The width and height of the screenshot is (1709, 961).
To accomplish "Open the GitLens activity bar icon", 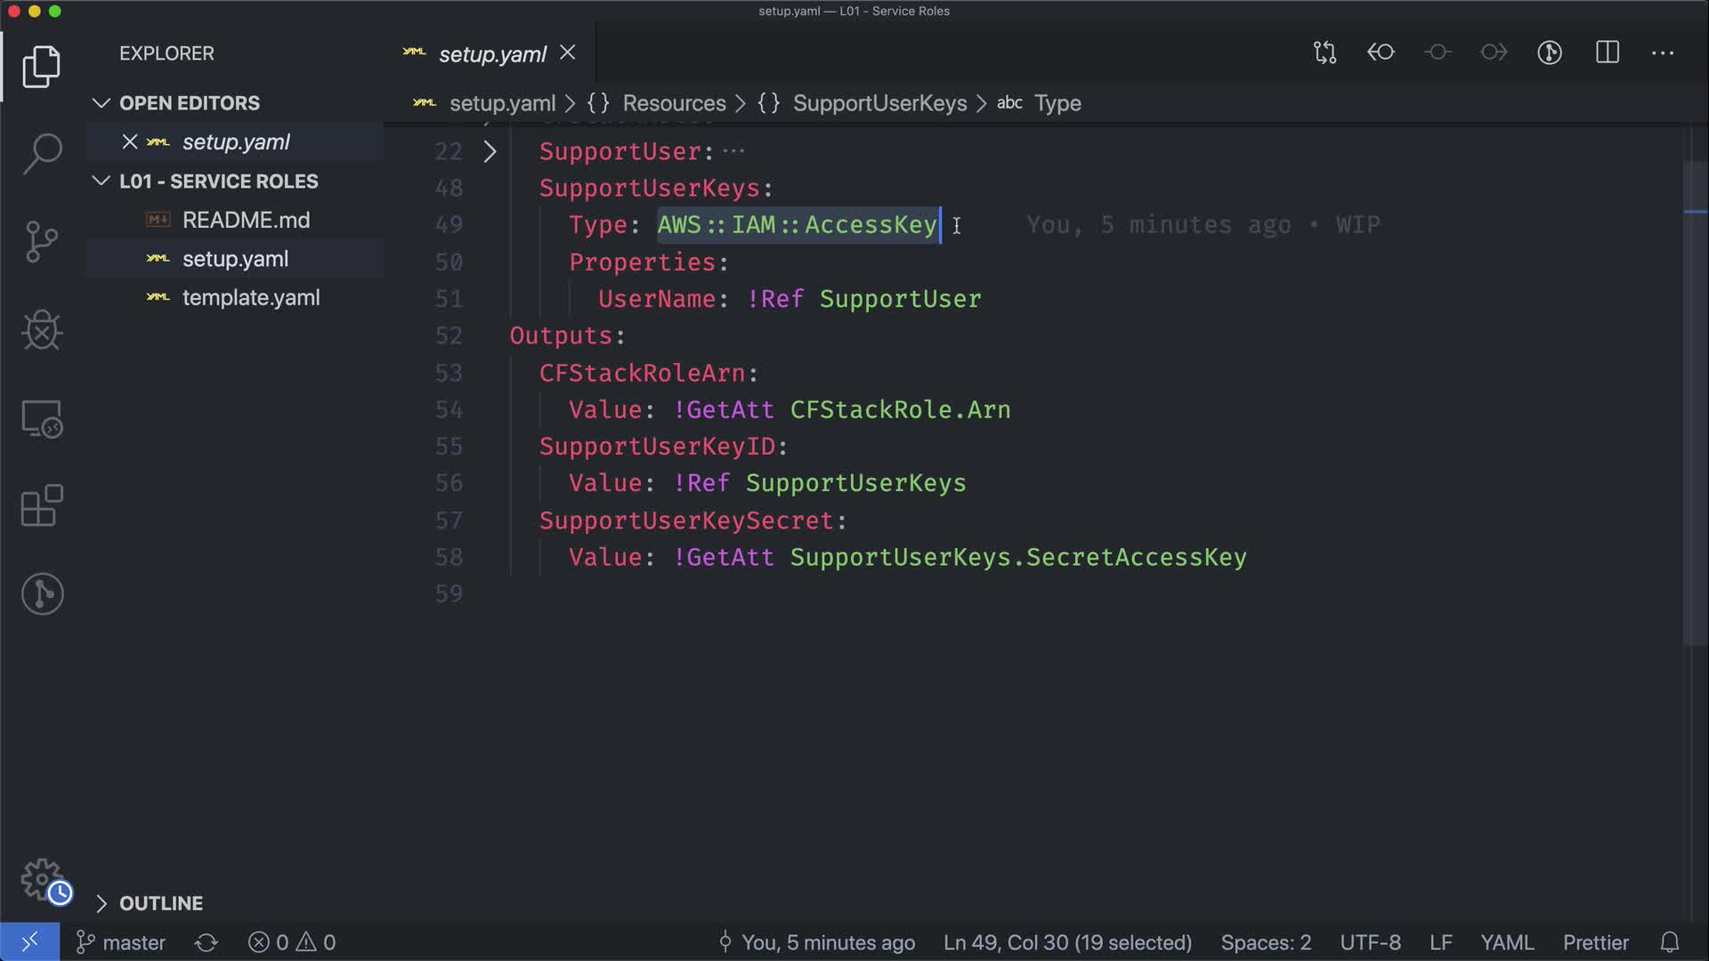I will pos(42,594).
